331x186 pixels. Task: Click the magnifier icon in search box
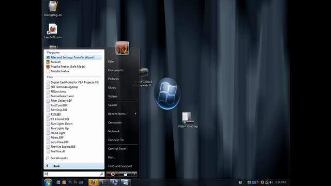pos(101,174)
